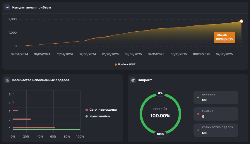250x144 pixels.
Task: Click the Кумулятивная прибыль panel title
Action: pyautogui.click(x=32, y=7)
